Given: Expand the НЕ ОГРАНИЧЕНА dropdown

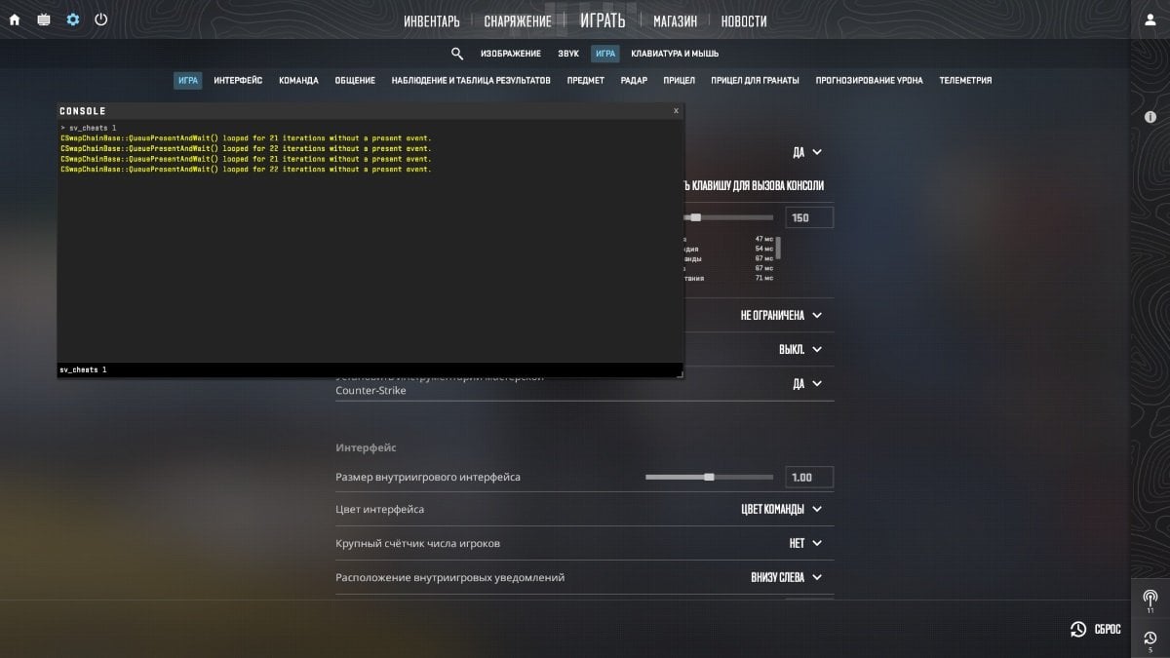Looking at the screenshot, I should [781, 315].
